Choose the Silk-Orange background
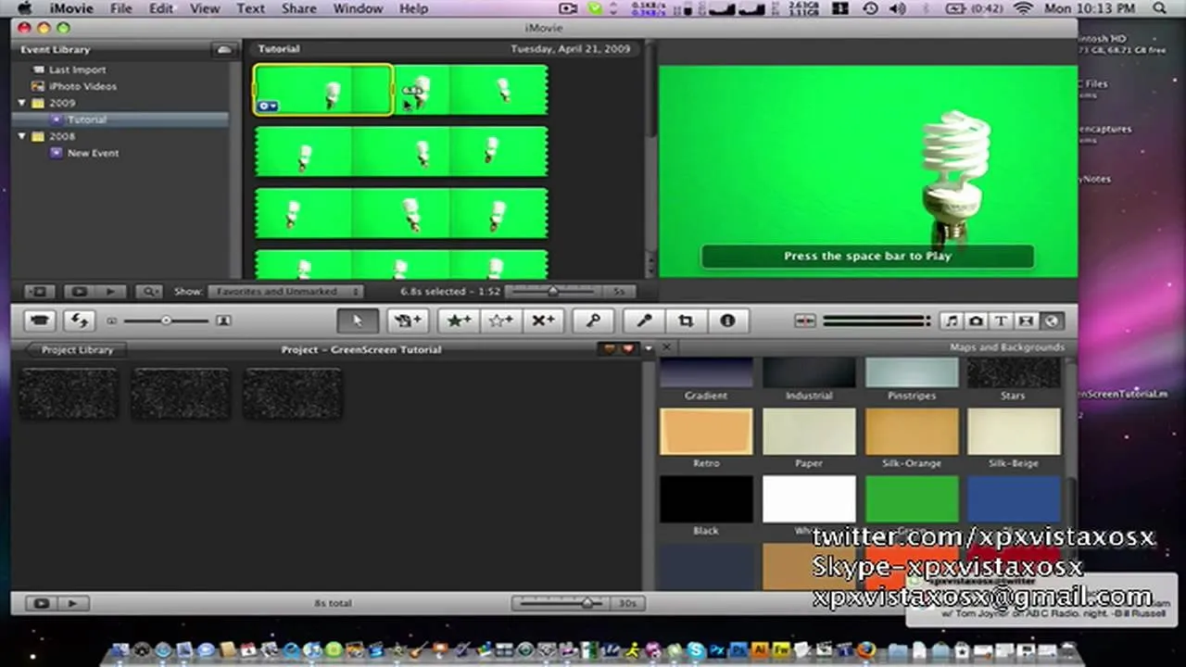The image size is (1186, 667). [x=912, y=433]
